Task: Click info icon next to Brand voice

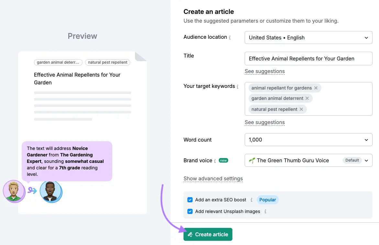Action: (x=215, y=161)
